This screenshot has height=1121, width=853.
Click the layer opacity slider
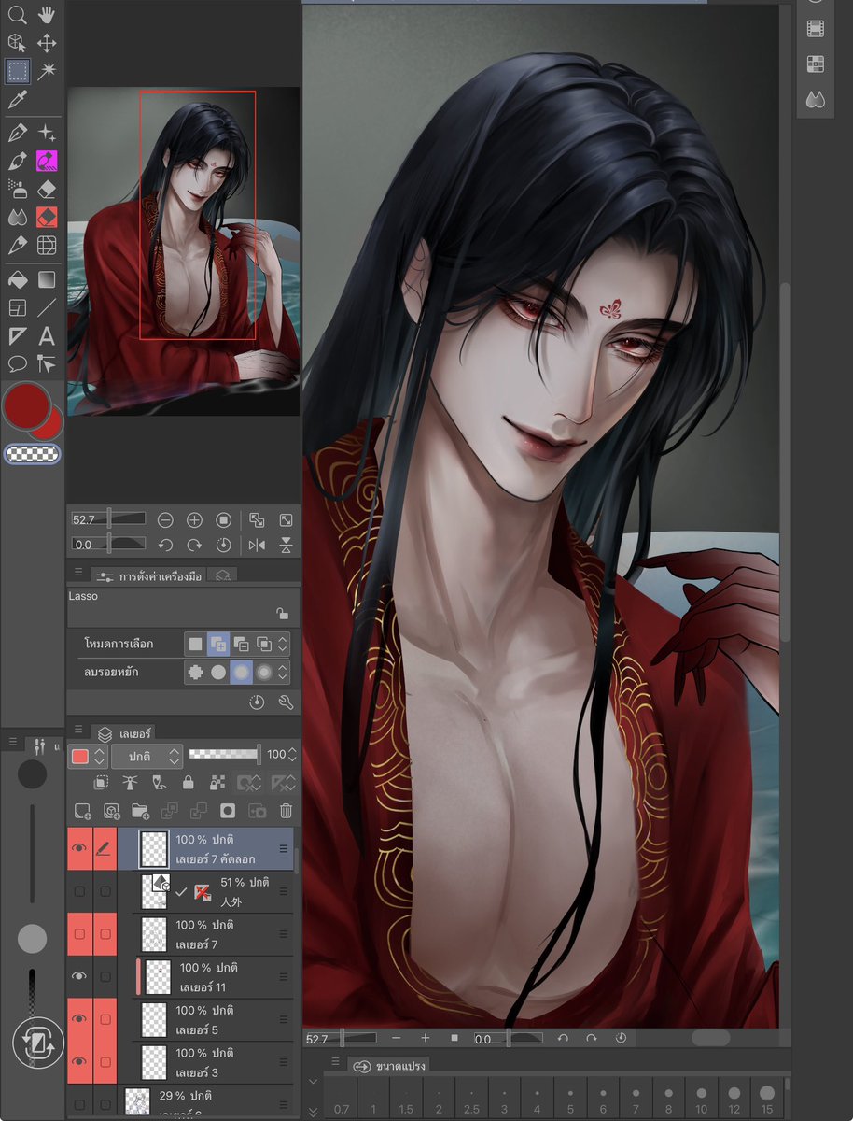(x=224, y=754)
